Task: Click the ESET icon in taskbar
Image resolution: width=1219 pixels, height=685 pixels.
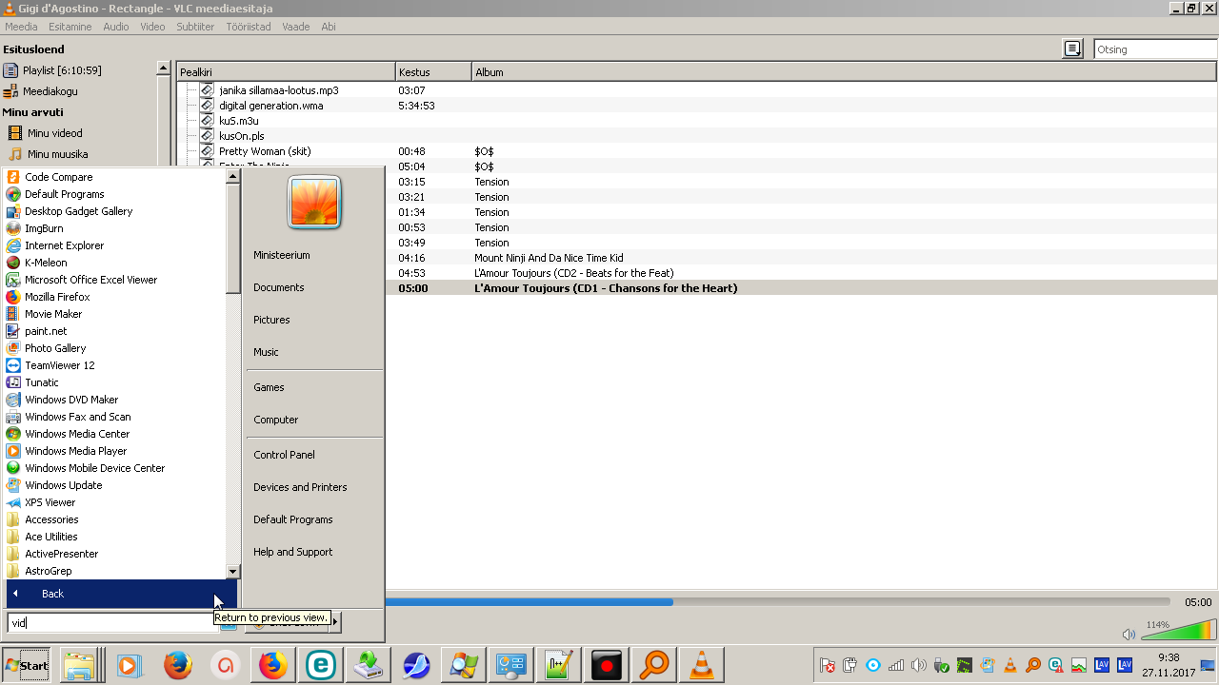Action: pyautogui.click(x=321, y=665)
